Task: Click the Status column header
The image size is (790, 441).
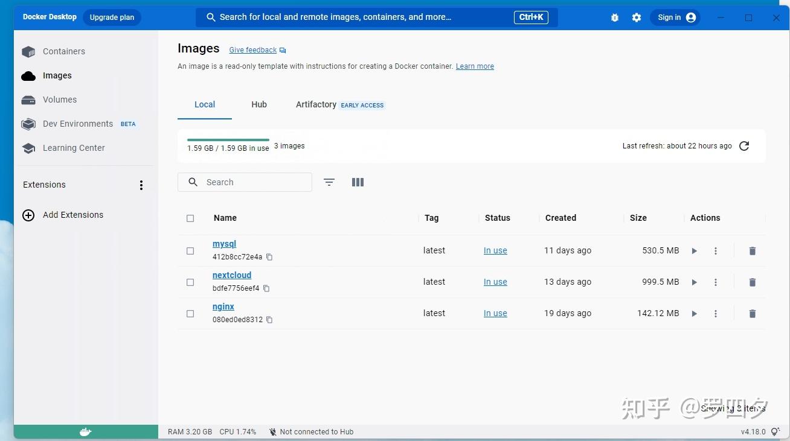Action: 498,218
